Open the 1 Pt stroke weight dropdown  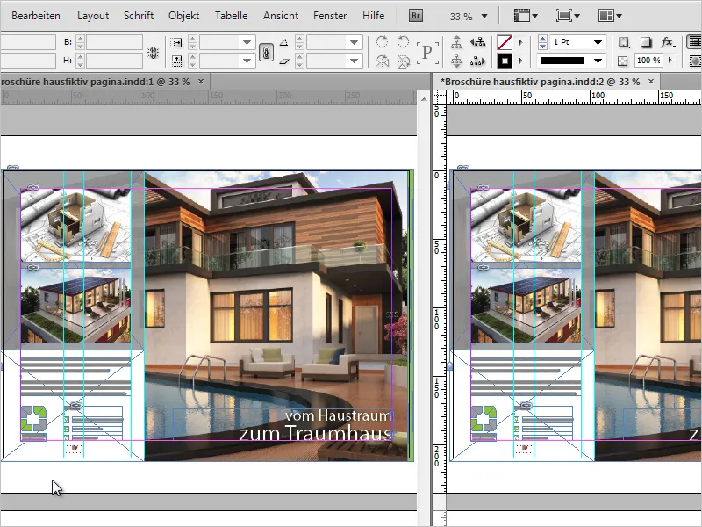point(598,42)
